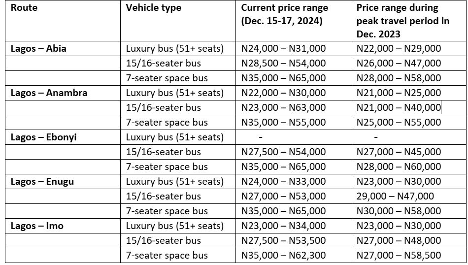
Task: Select the "Lagos – Anambra" route cell
Action: click(x=49, y=93)
